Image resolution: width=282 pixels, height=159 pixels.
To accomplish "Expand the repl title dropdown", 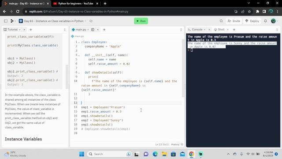I will 85,21.
